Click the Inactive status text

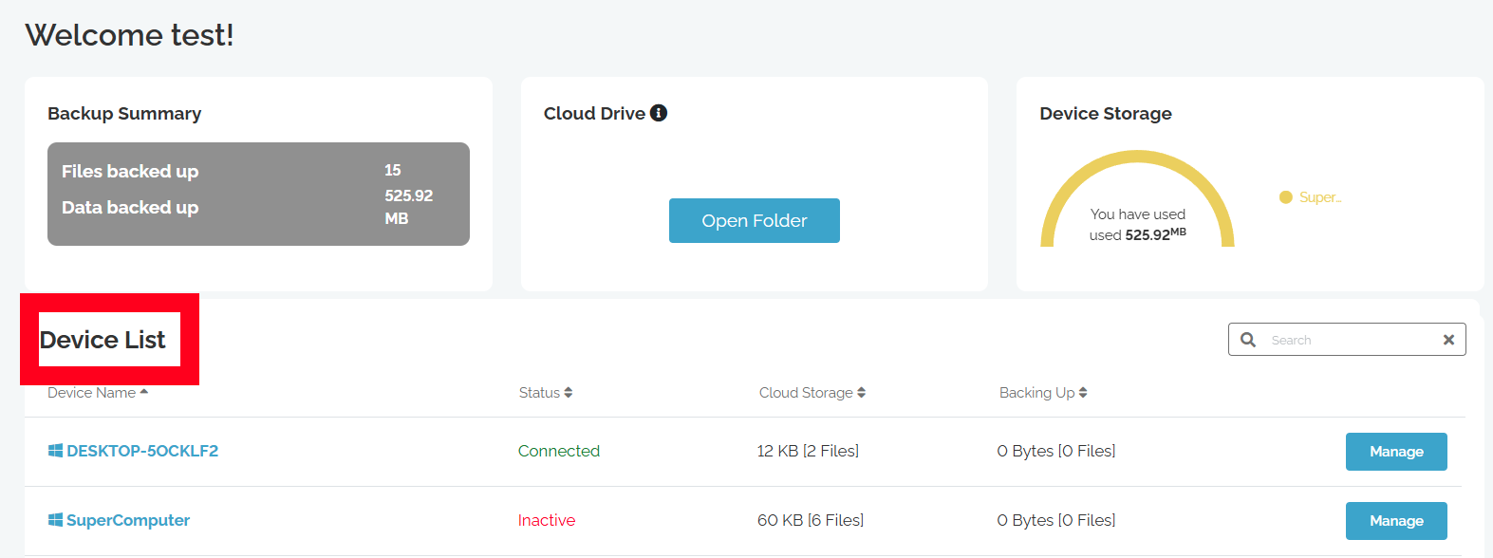pos(547,520)
